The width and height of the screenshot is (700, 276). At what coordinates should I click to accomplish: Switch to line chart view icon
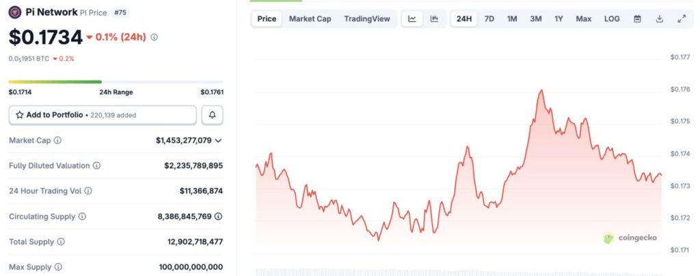click(x=412, y=18)
